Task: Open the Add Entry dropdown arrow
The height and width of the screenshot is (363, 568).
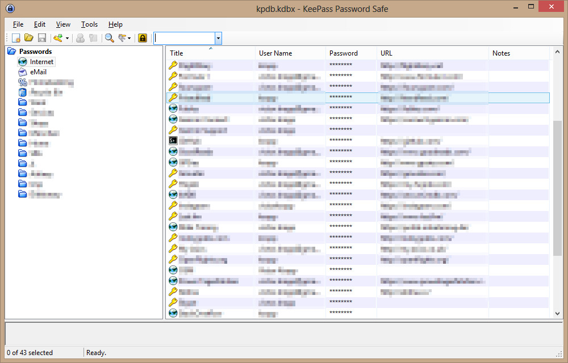Action: click(x=67, y=39)
